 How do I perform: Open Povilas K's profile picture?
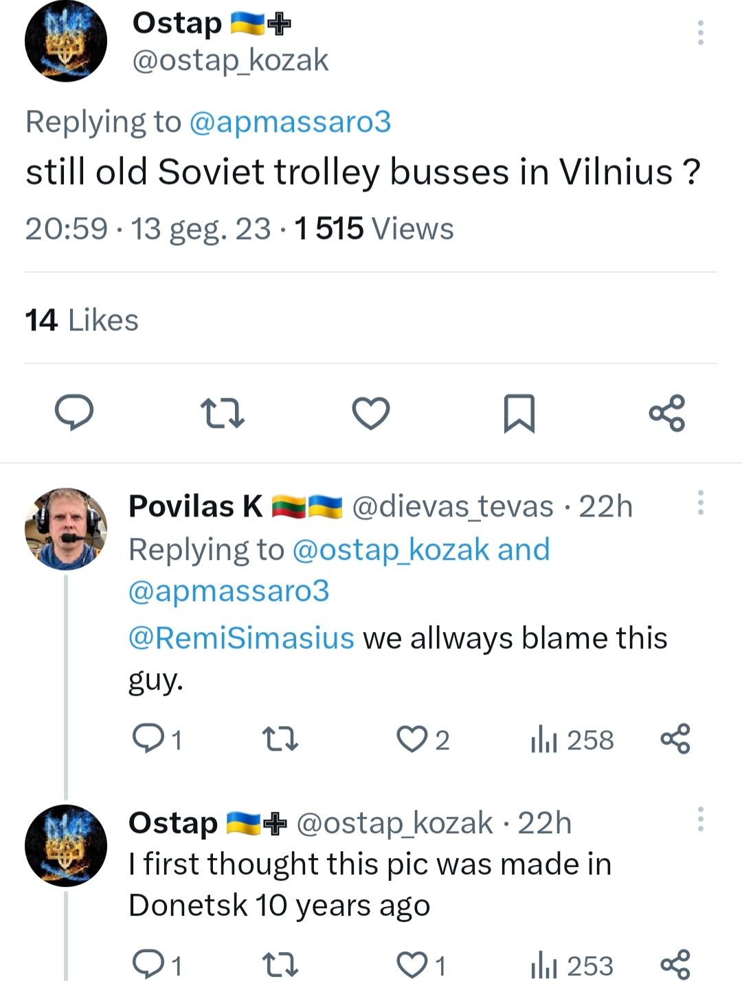point(66,529)
